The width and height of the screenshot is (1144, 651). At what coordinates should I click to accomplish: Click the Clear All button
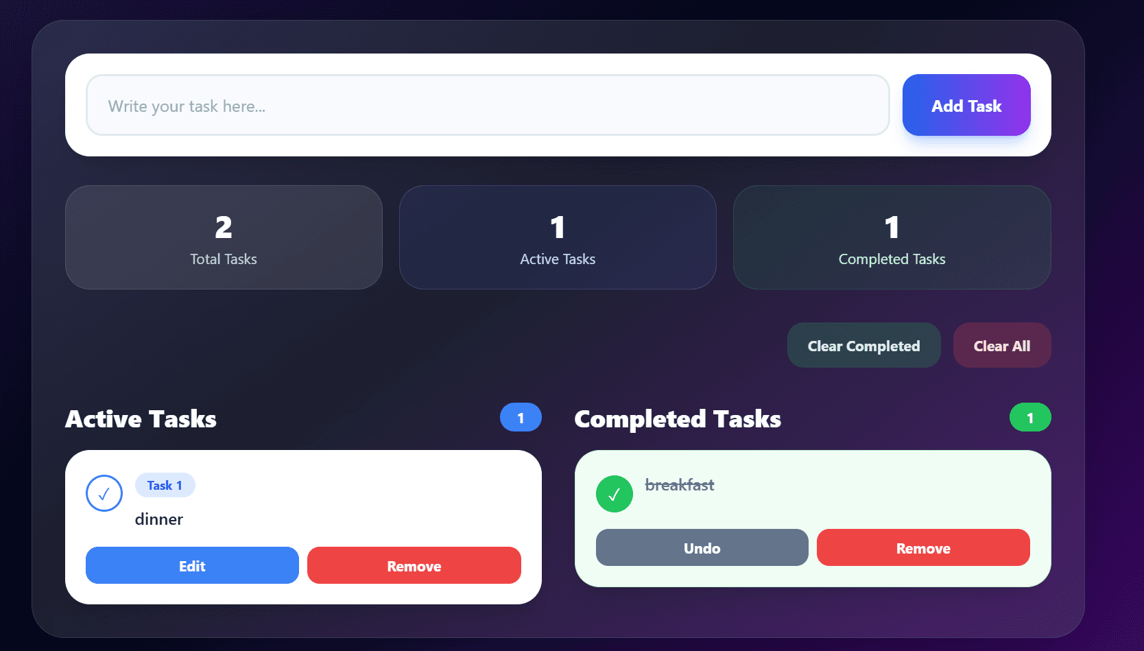pyautogui.click(x=1002, y=345)
